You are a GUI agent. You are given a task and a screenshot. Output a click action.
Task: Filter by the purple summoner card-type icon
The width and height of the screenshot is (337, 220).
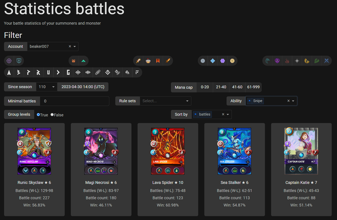(9, 61)
